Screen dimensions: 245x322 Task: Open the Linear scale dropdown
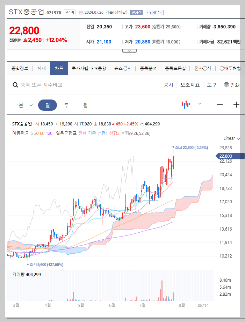click(230, 138)
